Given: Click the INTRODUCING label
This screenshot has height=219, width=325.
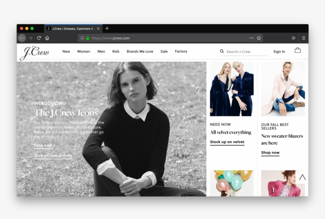Looking at the screenshot, I should pyautogui.click(x=50, y=103).
